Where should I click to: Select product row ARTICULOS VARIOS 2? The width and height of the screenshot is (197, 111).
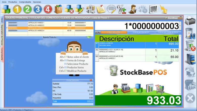coord(50,25)
